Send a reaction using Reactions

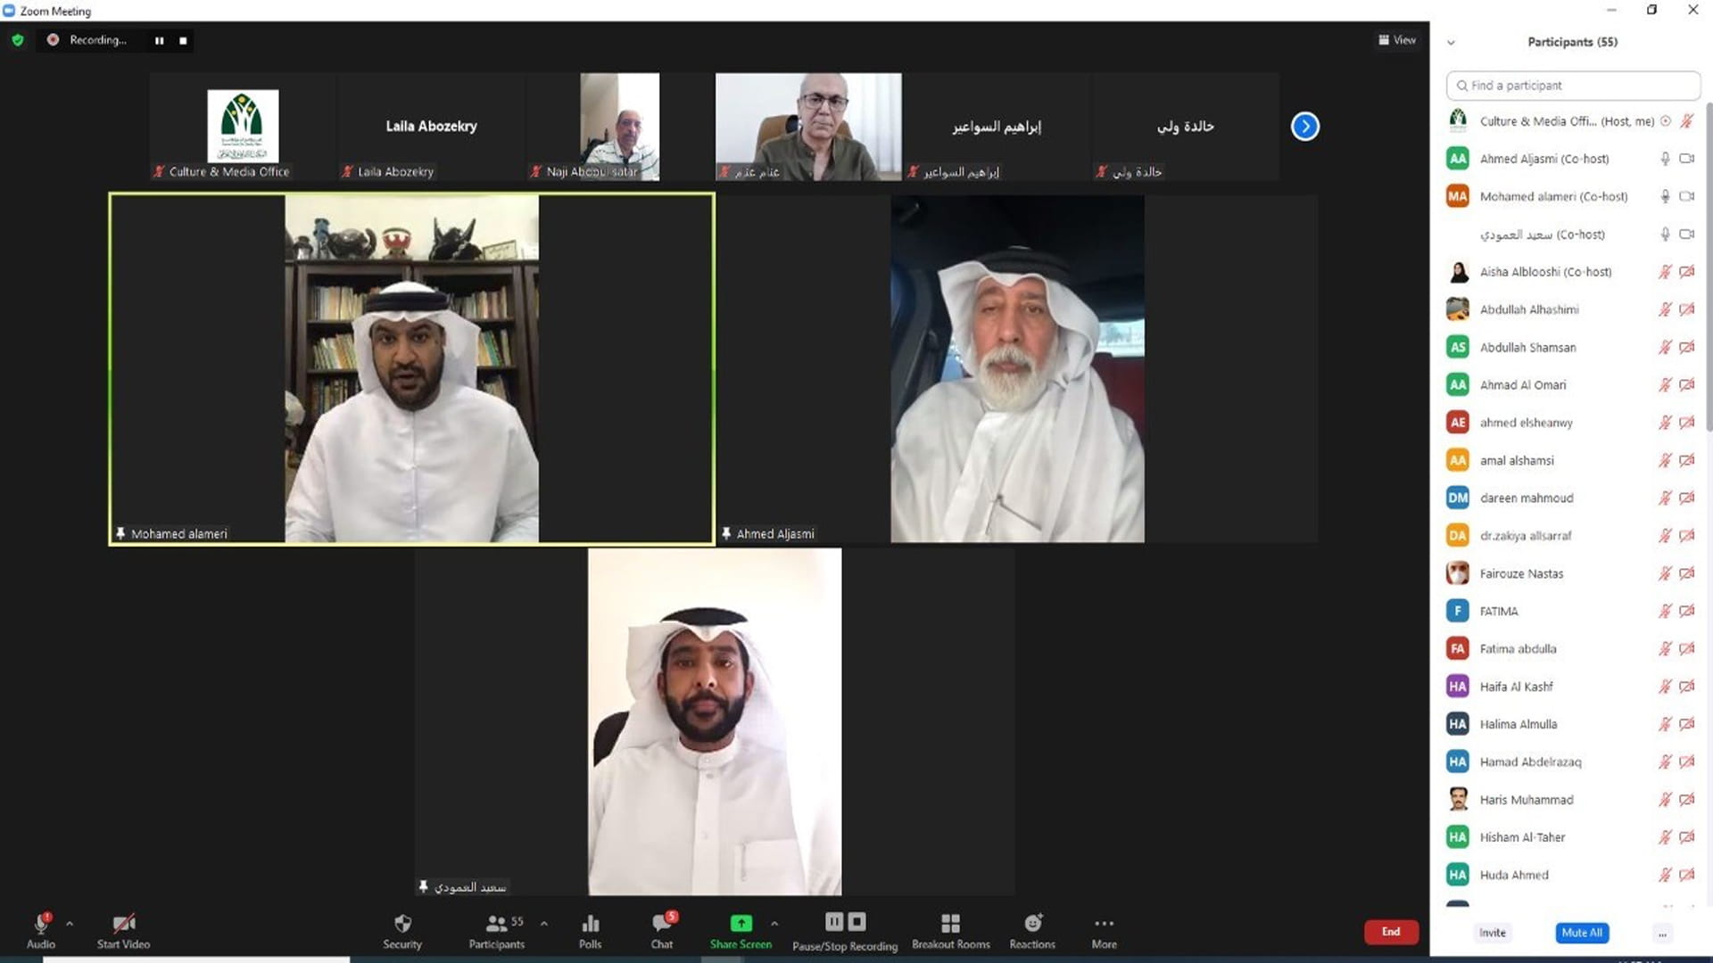coord(1031,930)
